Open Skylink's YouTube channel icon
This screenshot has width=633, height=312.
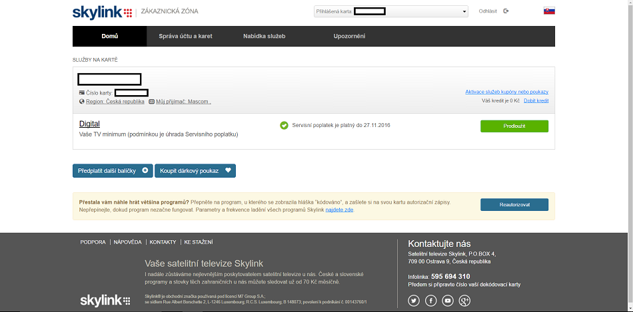448,301
